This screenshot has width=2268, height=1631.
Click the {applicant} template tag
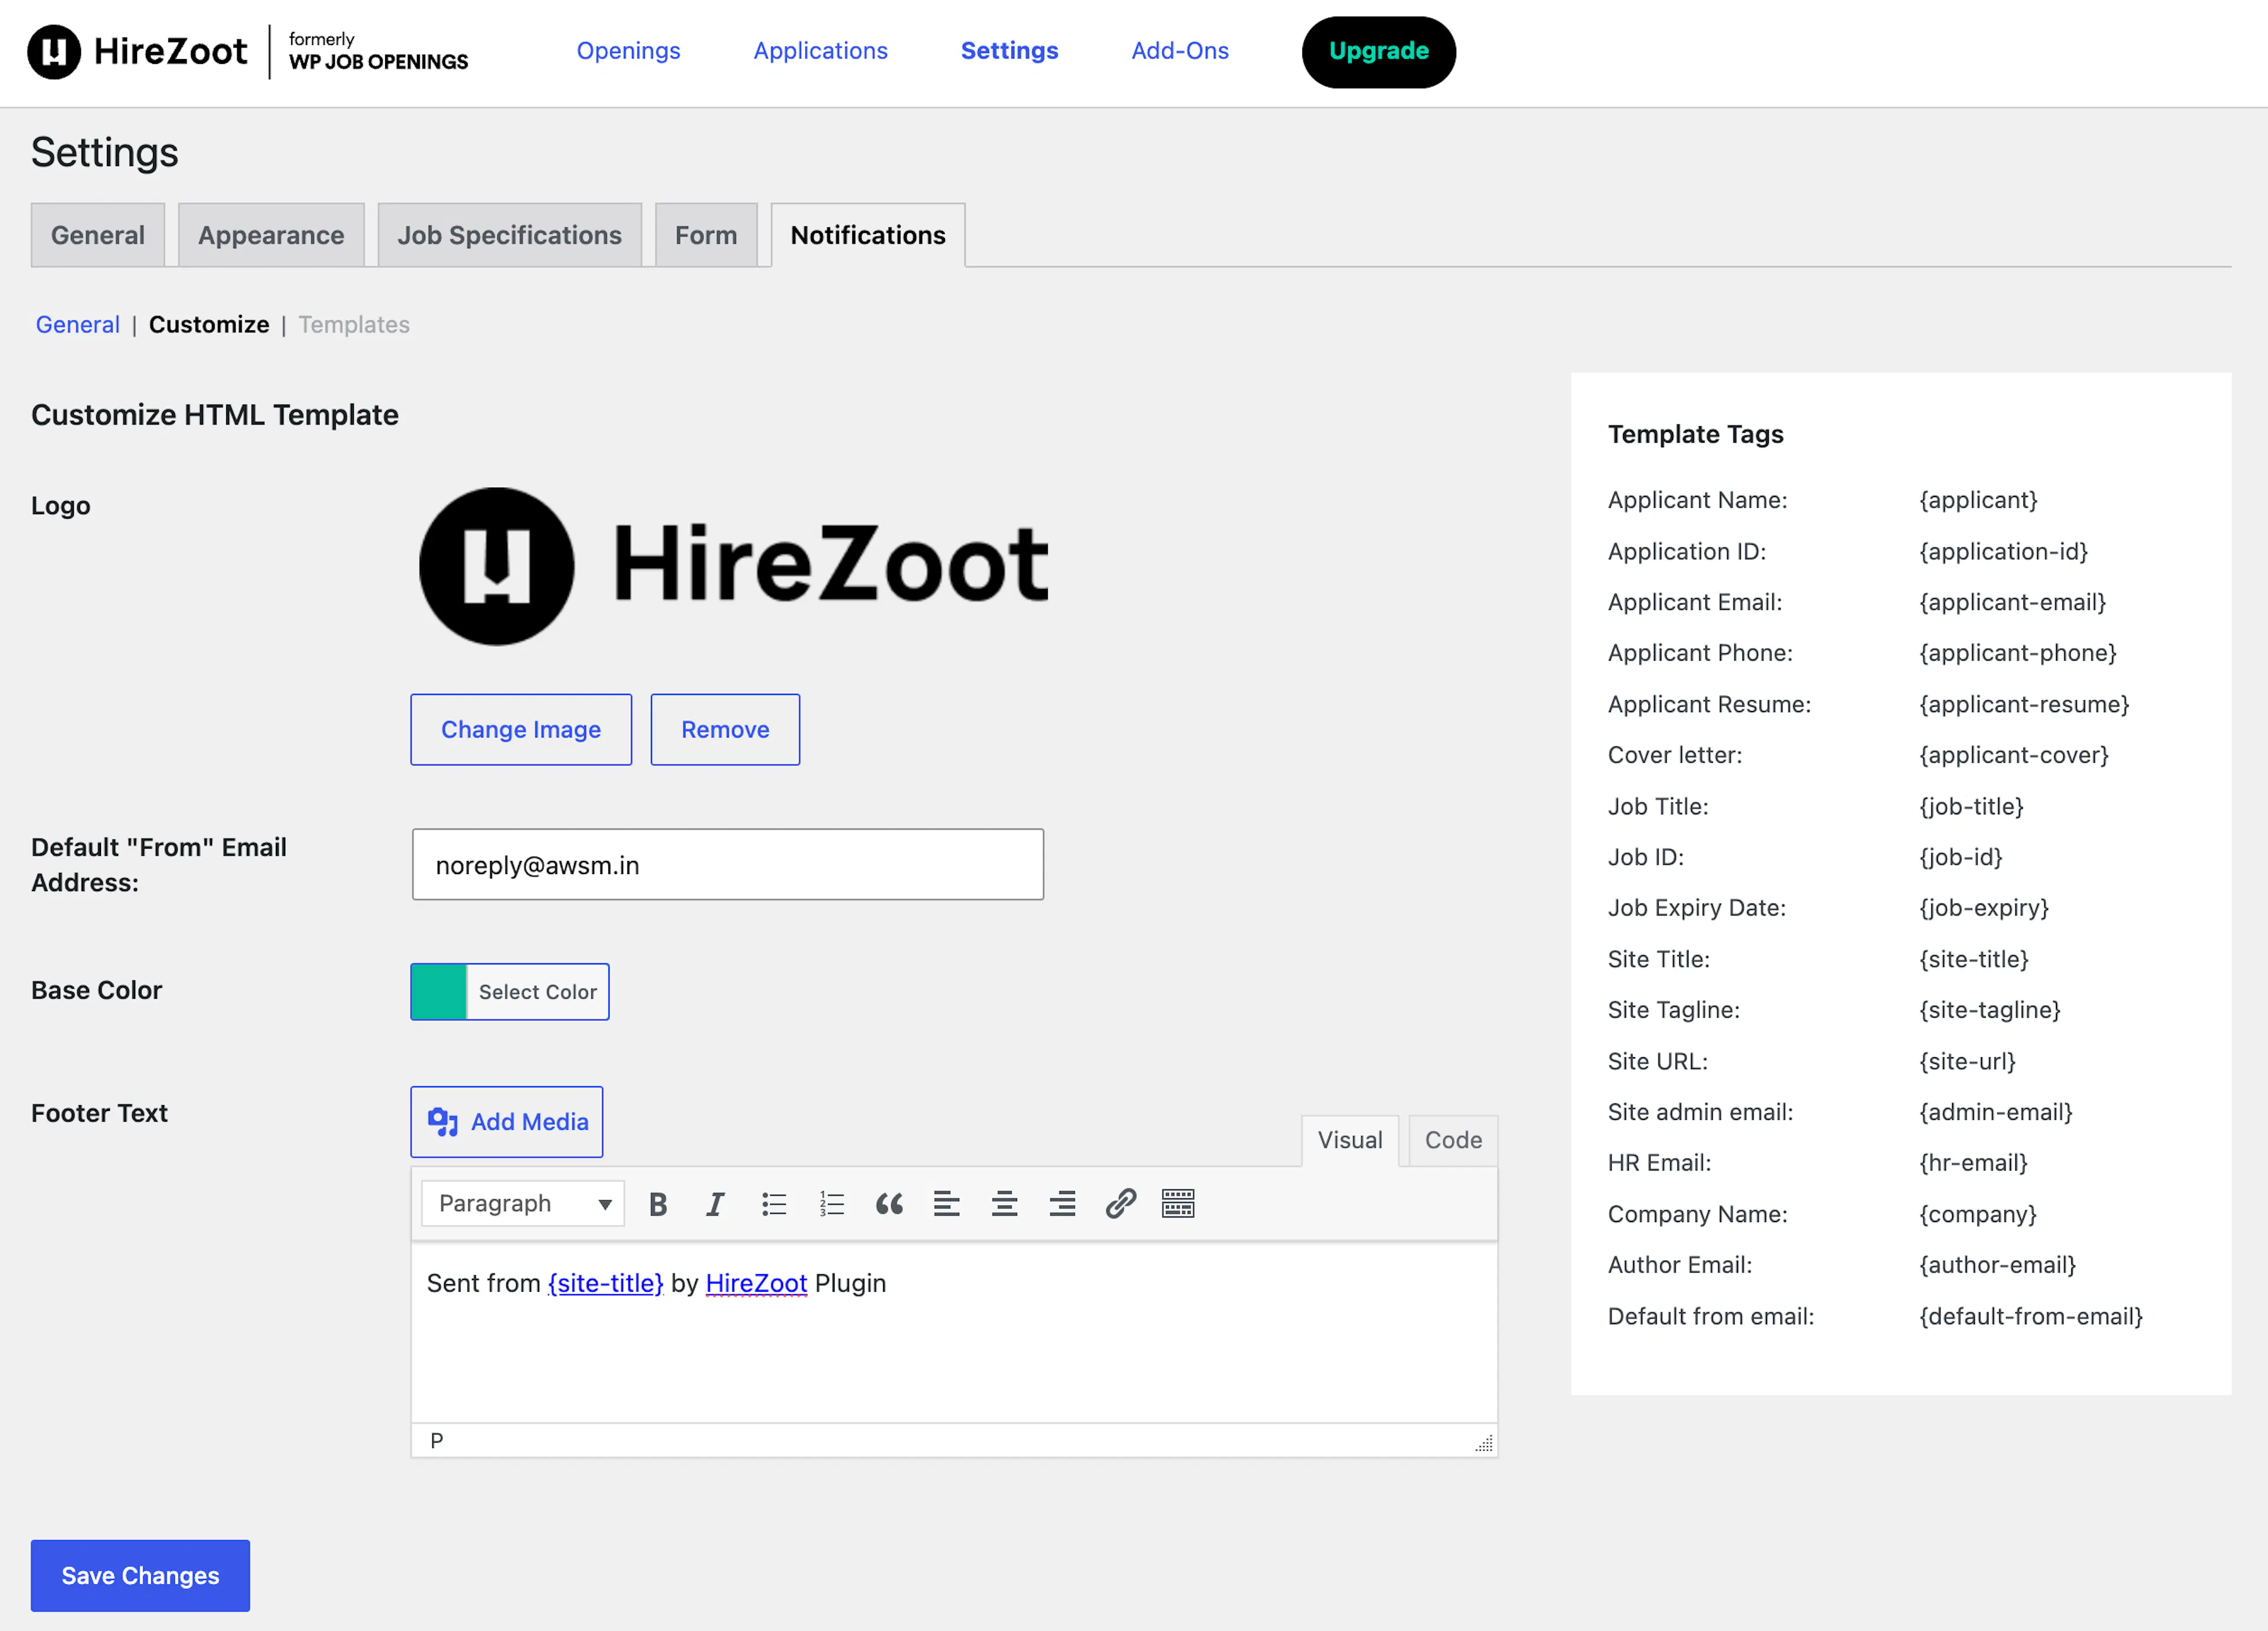(1978, 501)
